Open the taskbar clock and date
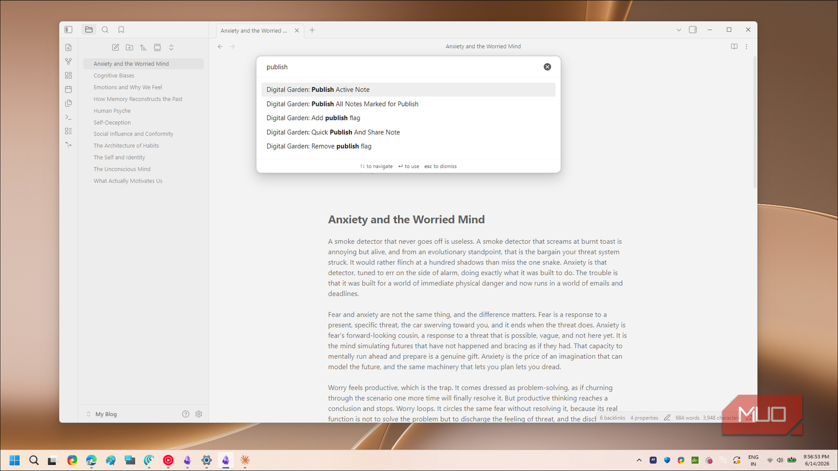Image resolution: width=838 pixels, height=471 pixels. click(x=816, y=460)
